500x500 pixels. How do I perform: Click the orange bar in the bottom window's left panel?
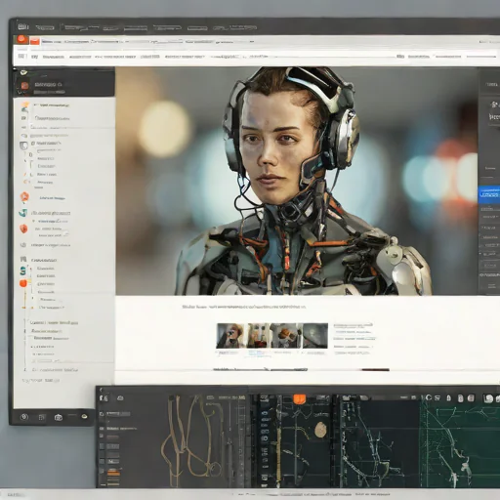pyautogui.click(x=113, y=473)
